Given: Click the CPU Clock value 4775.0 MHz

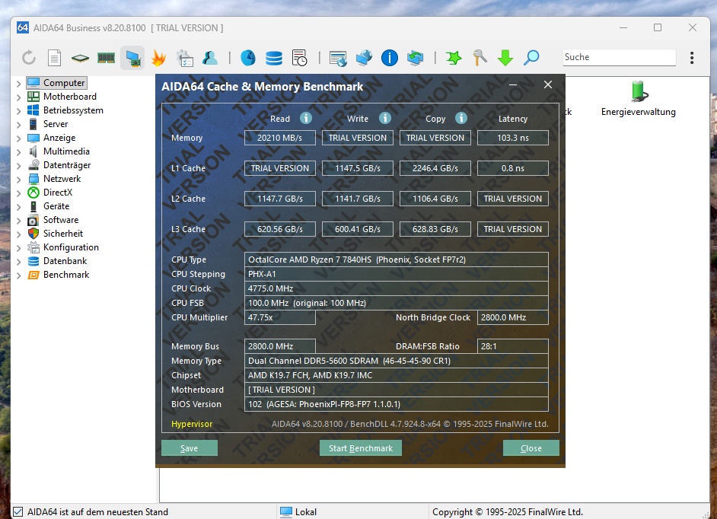Looking at the screenshot, I should [397, 288].
